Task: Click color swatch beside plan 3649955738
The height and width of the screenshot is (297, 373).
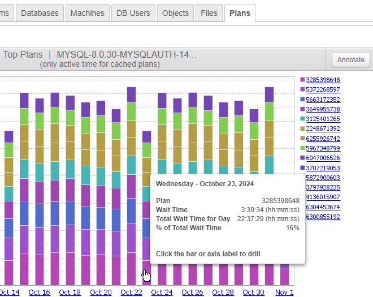Action: tap(302, 109)
